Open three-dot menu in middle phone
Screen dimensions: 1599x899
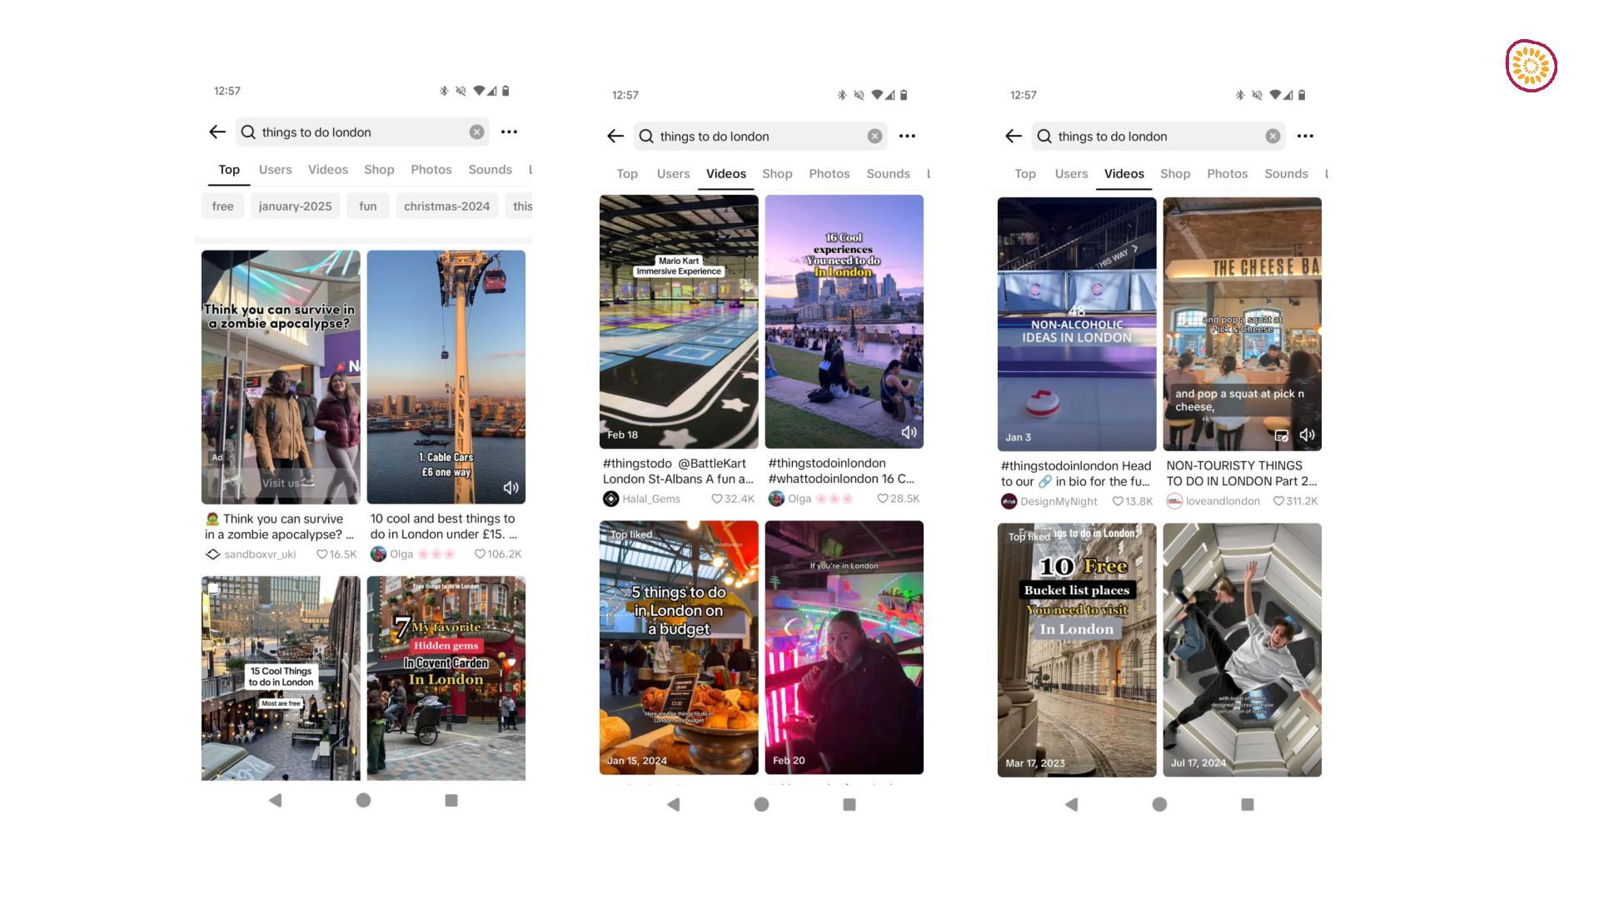(x=907, y=136)
